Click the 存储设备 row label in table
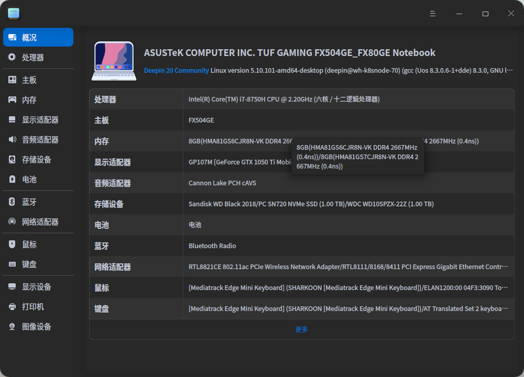 click(x=109, y=204)
